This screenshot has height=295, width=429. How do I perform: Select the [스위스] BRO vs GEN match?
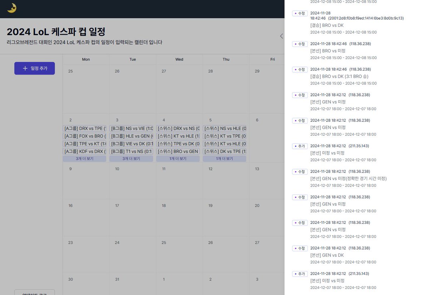178,151
